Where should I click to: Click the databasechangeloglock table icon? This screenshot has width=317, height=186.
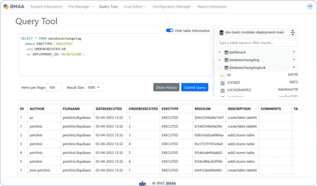click(x=226, y=68)
